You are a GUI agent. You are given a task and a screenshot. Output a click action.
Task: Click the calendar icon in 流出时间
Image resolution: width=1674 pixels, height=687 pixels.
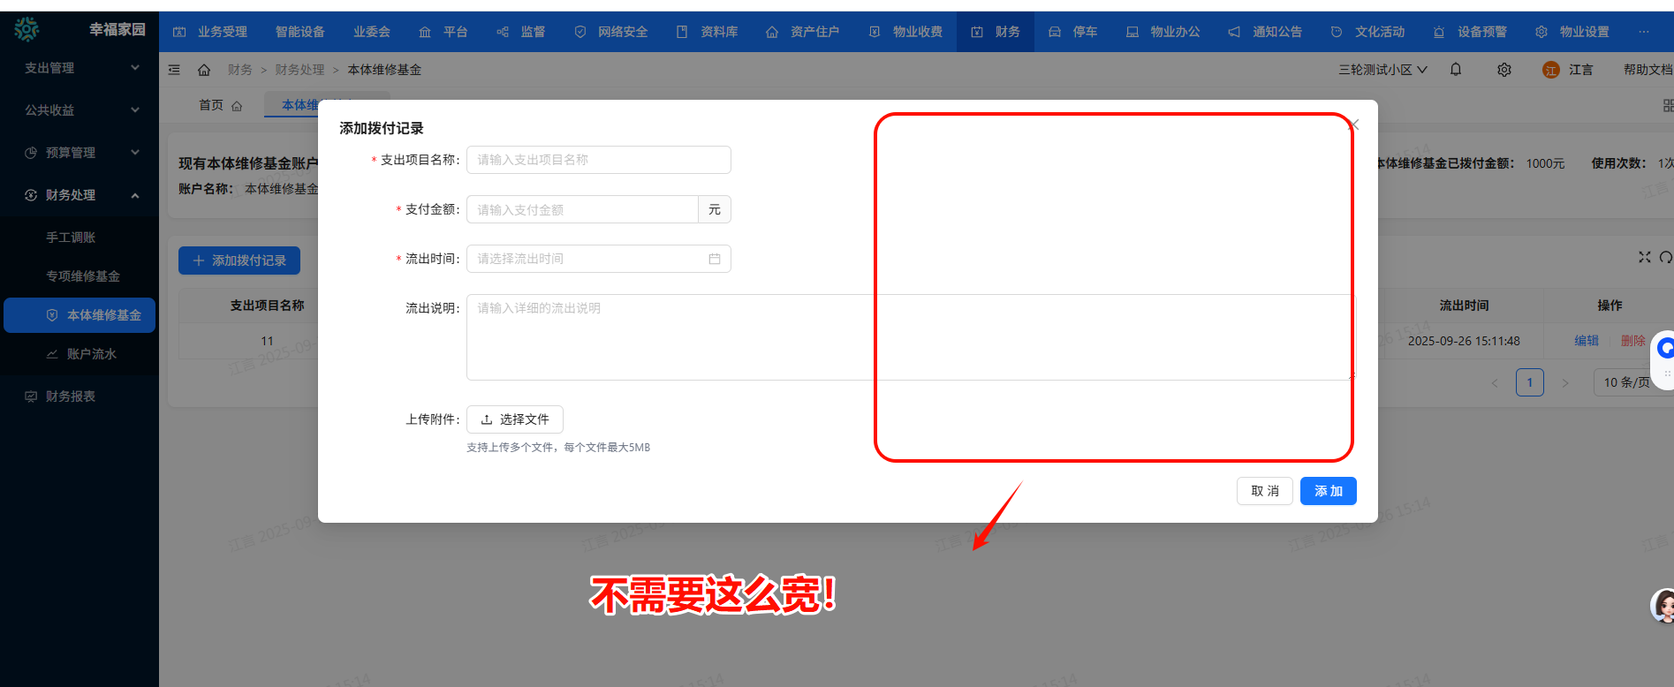[x=715, y=259]
